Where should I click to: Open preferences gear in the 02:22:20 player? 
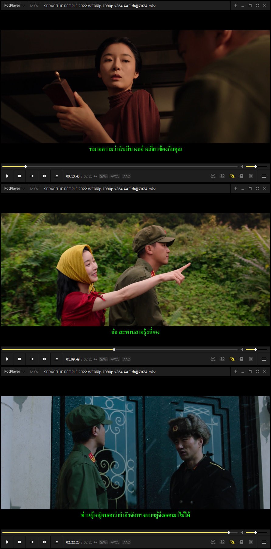(251, 542)
